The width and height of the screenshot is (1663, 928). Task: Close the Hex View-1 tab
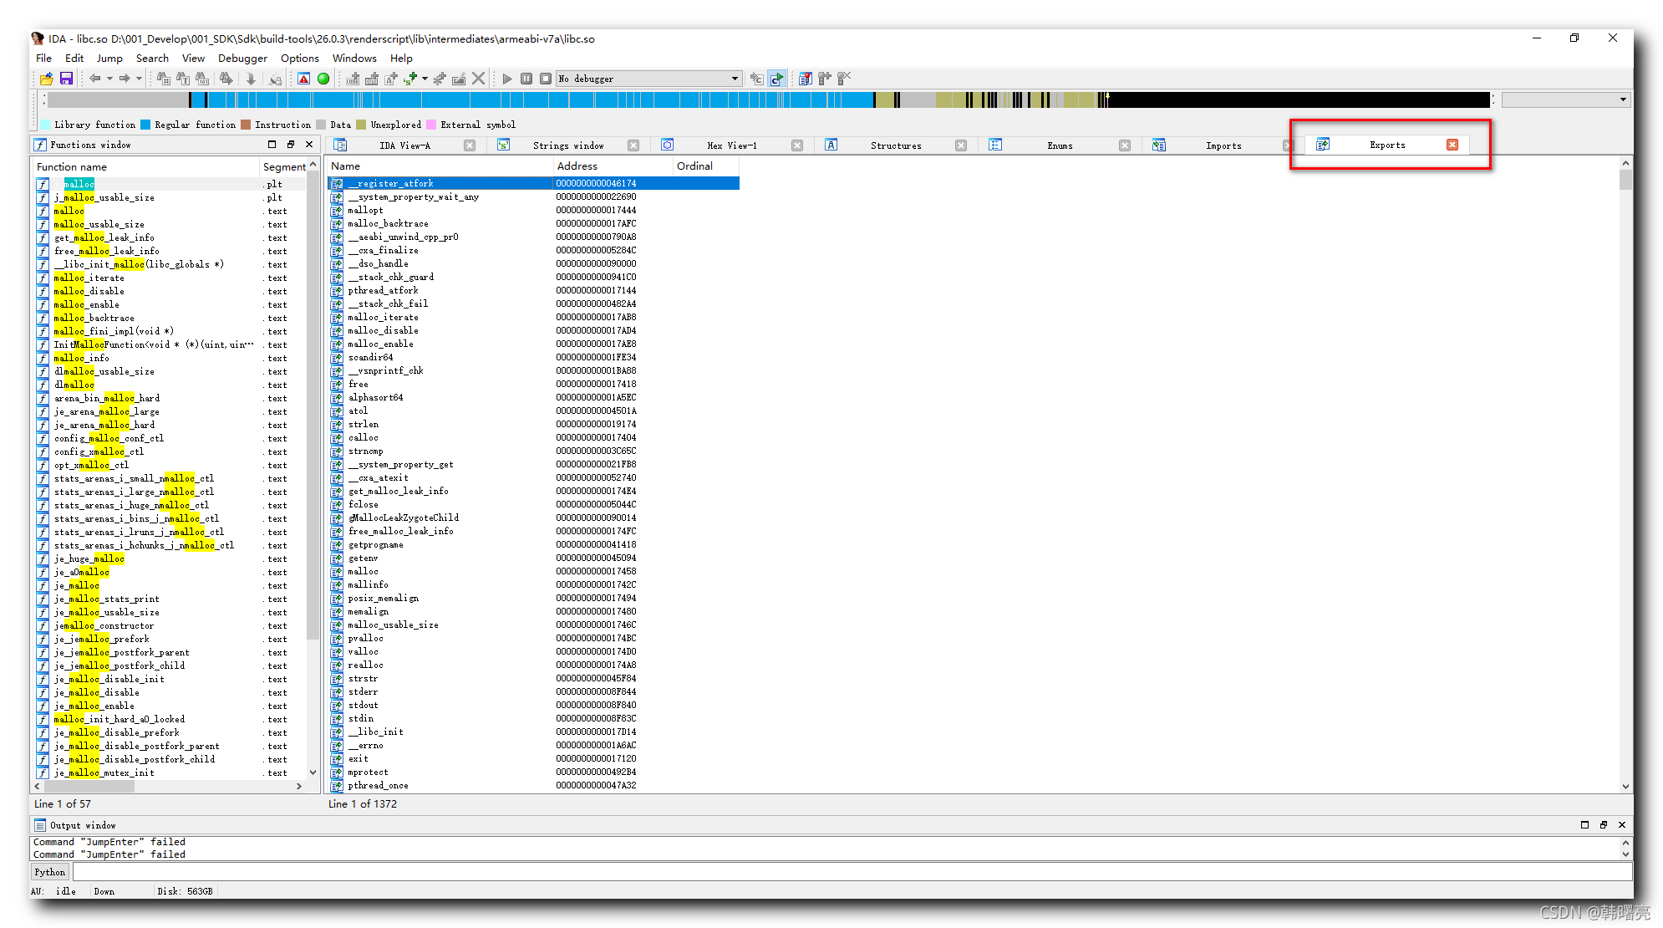click(x=797, y=145)
